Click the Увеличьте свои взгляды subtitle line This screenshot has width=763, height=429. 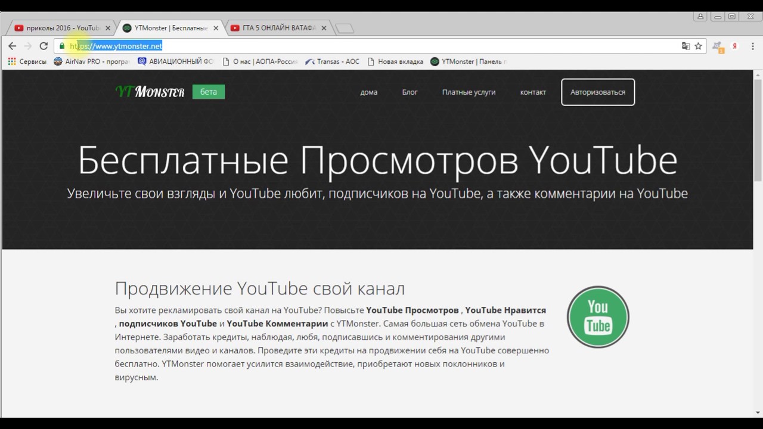pos(377,193)
